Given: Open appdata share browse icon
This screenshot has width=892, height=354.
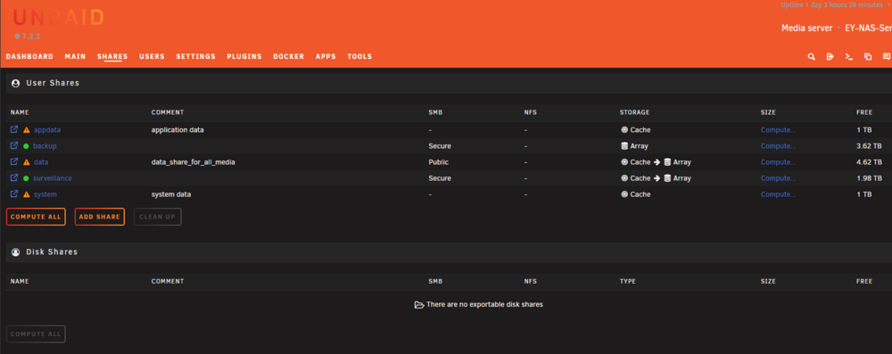Looking at the screenshot, I should click(x=14, y=130).
